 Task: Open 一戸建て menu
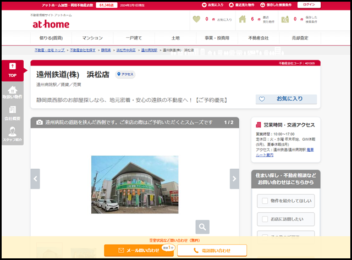pyautogui.click(x=134, y=38)
